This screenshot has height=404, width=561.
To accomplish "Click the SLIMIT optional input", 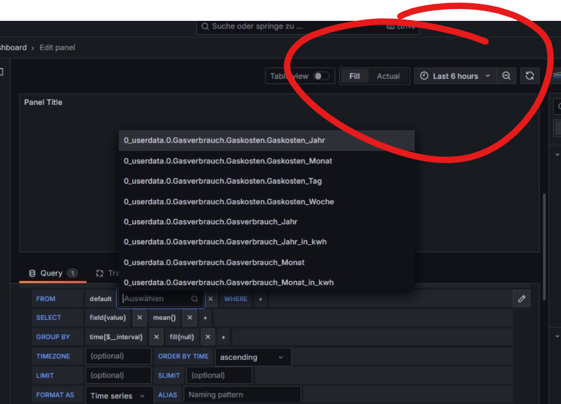I will [x=219, y=376].
